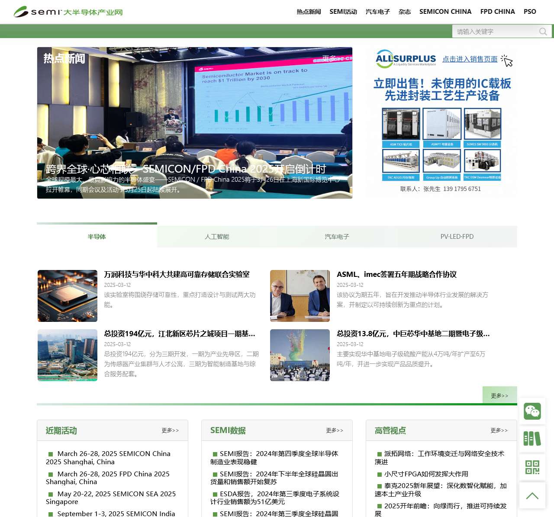Click the back-to-top arrow icon

(x=532, y=495)
